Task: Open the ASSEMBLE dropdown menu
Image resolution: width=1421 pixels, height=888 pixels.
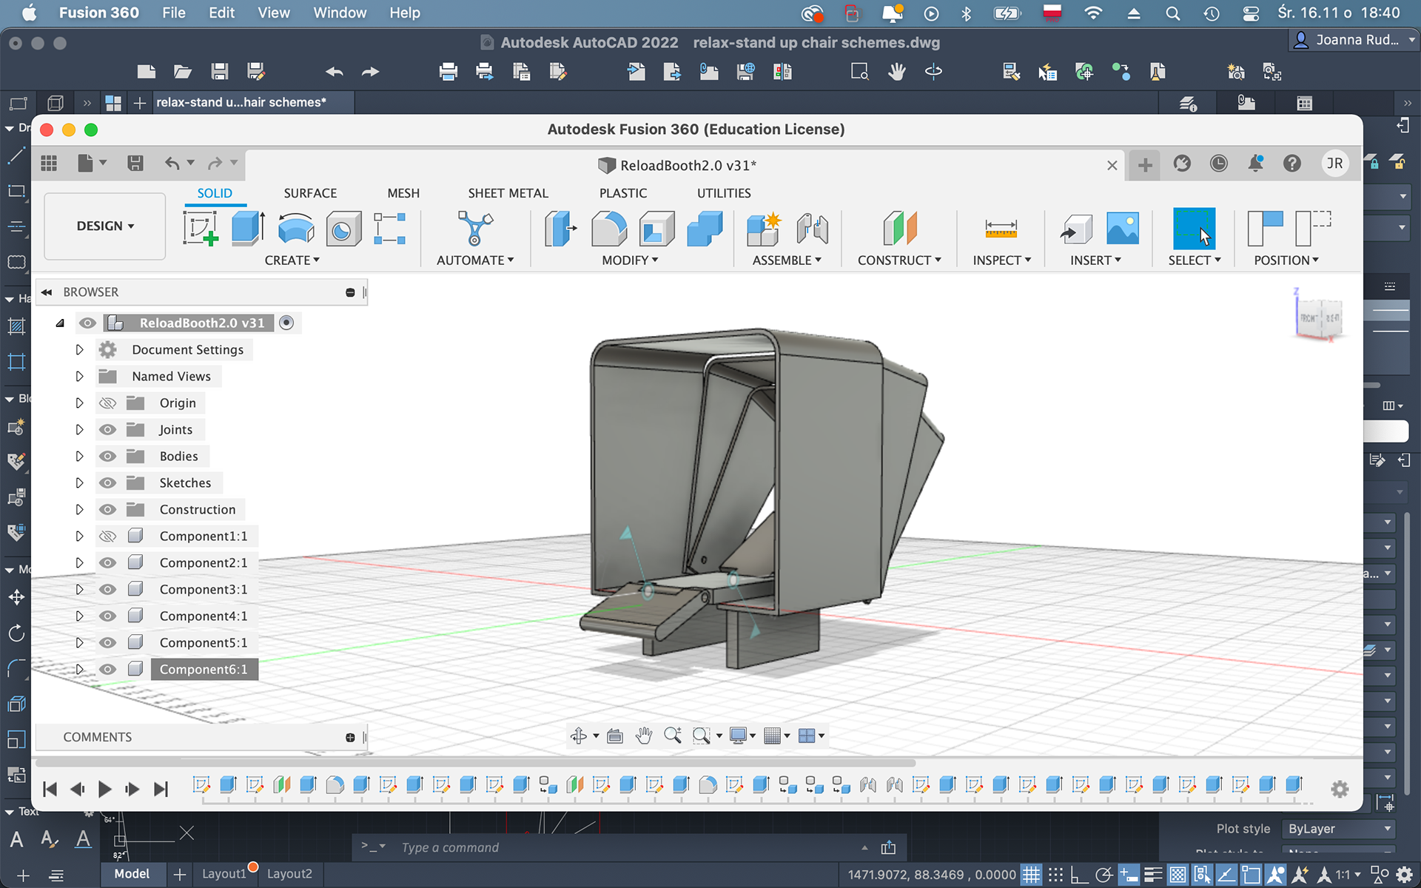Action: point(787,260)
